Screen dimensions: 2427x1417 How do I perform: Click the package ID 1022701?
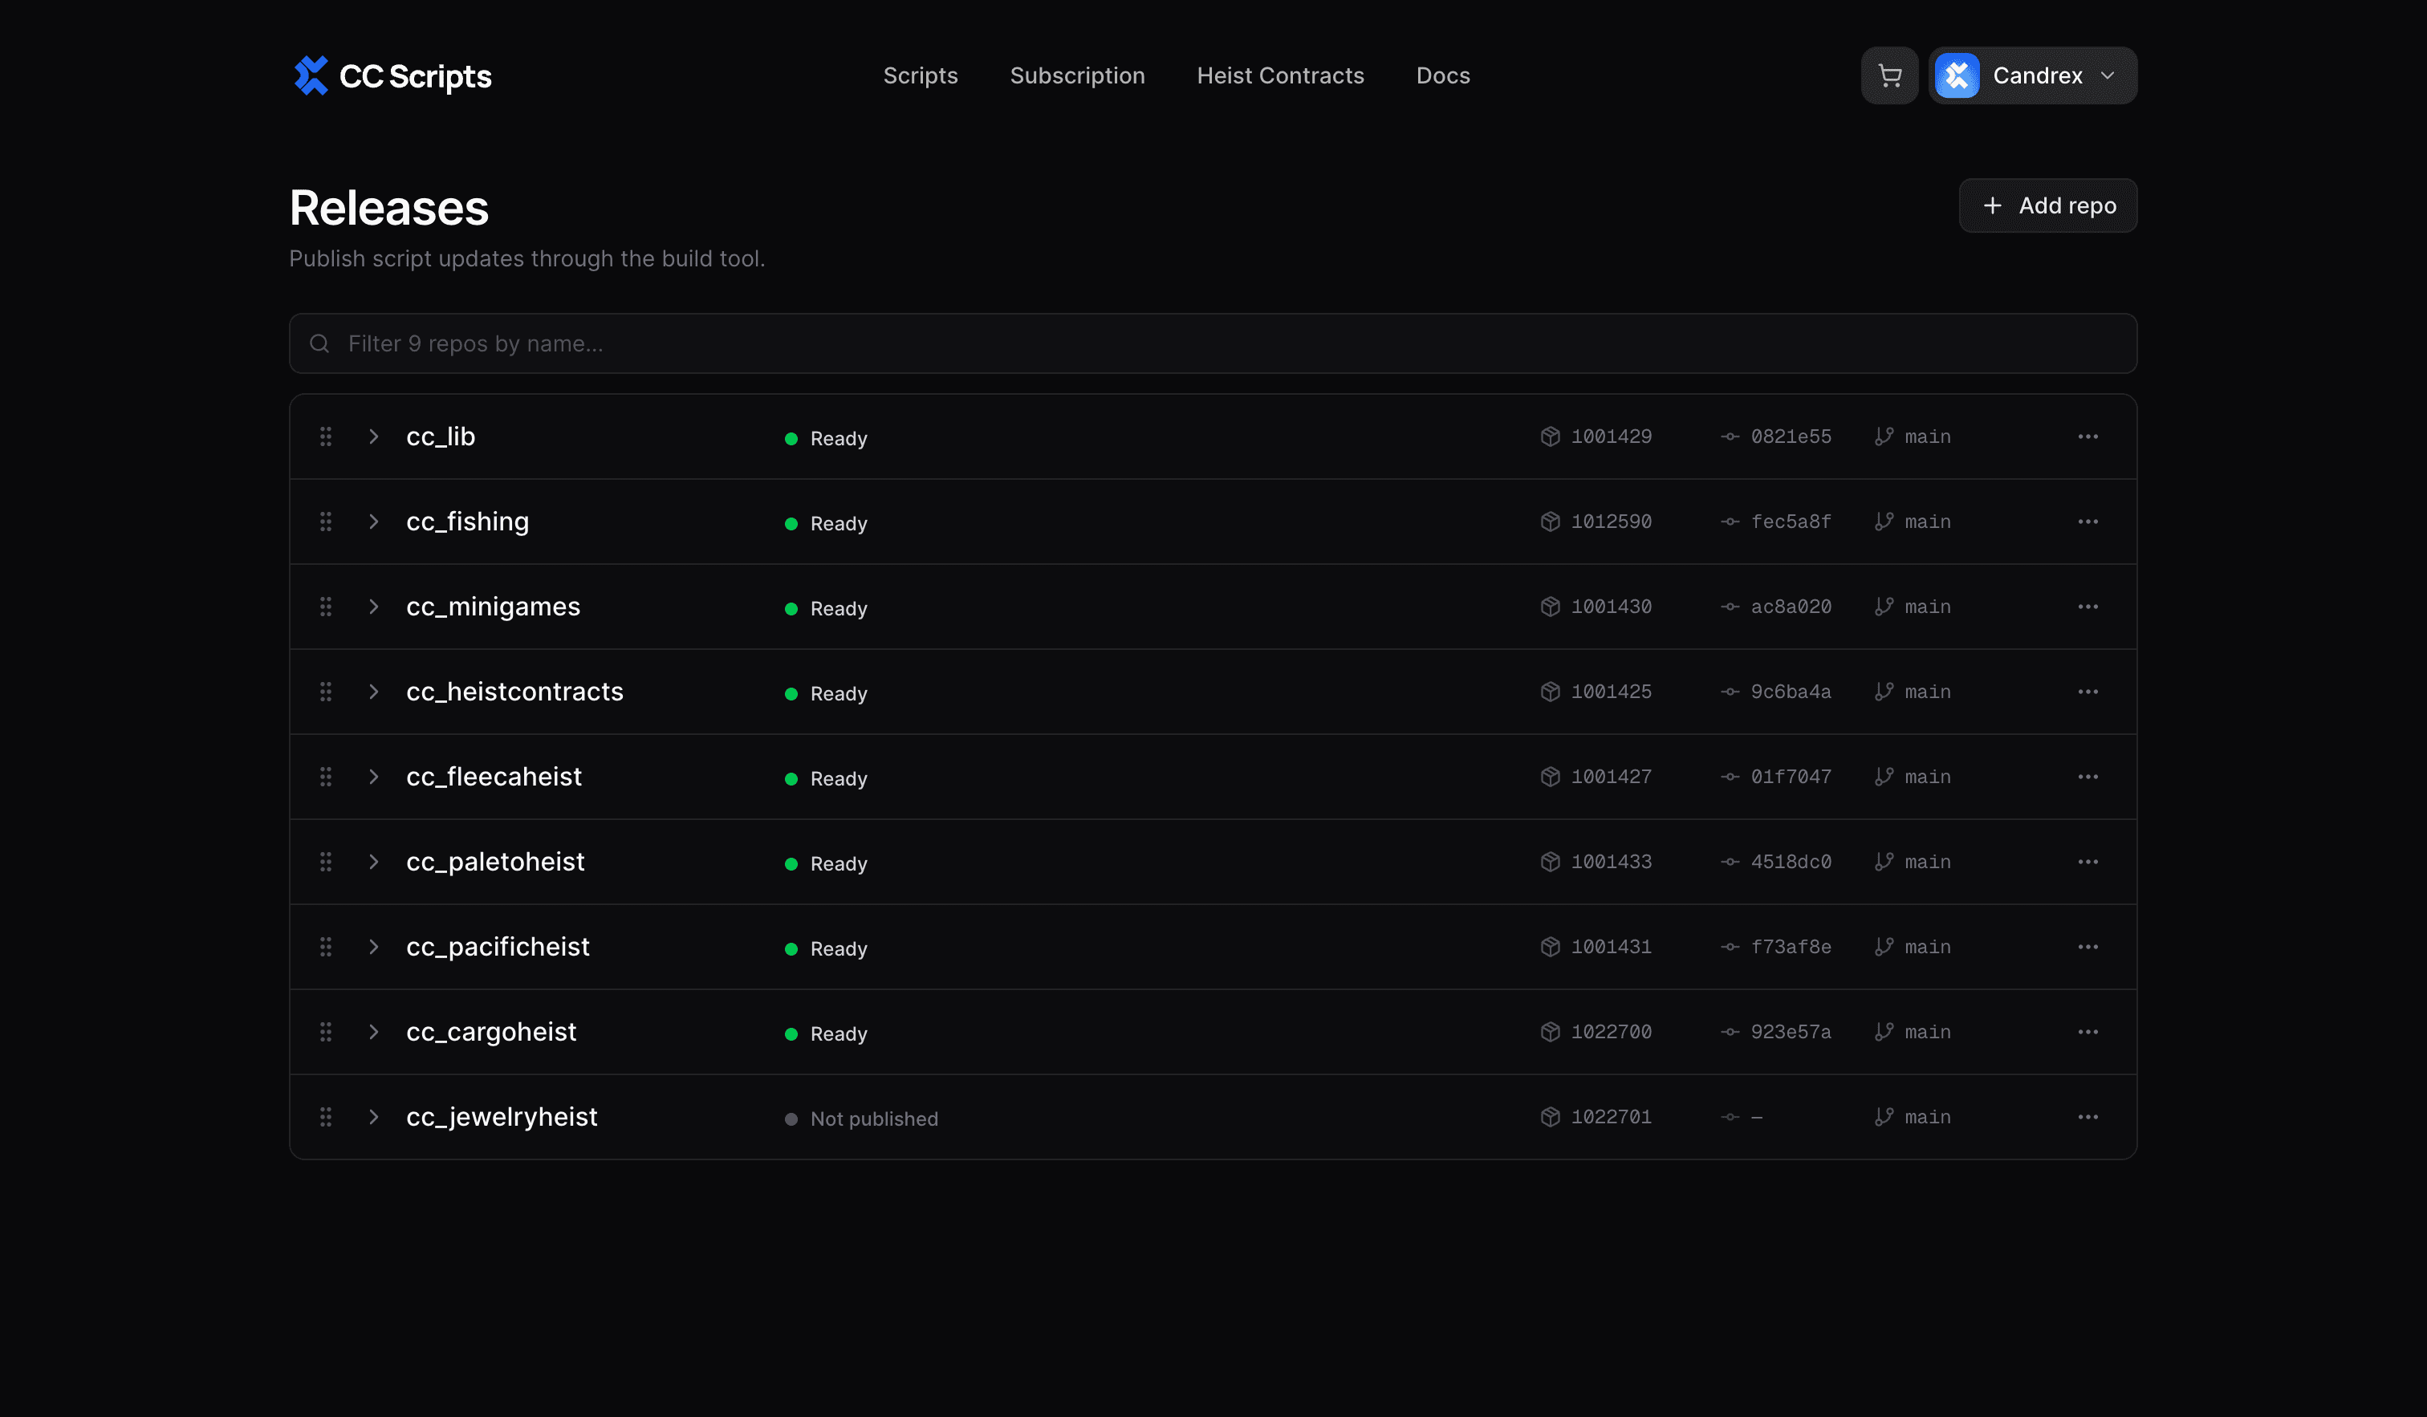pyautogui.click(x=1612, y=1117)
